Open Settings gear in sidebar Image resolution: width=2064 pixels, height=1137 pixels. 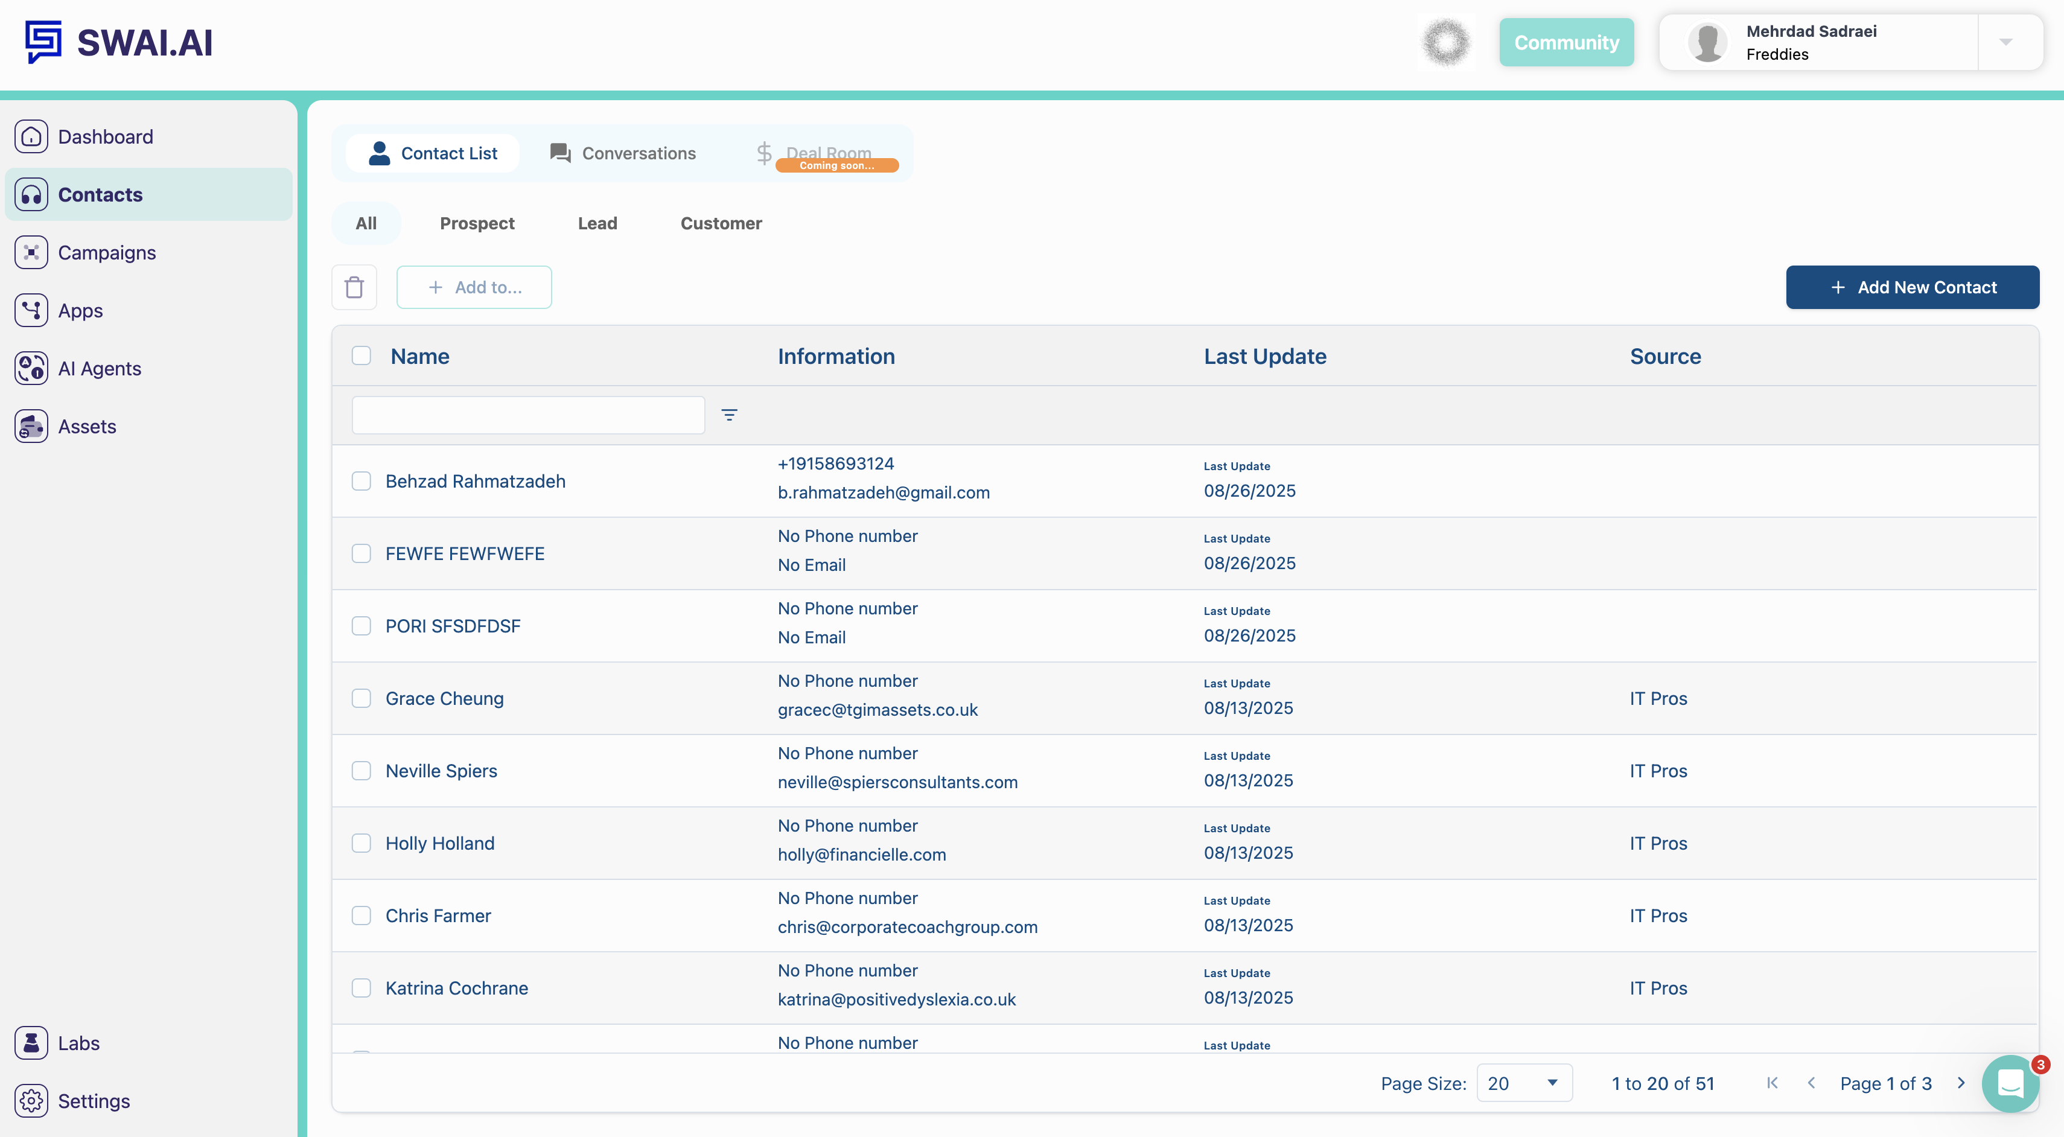coord(31,1101)
